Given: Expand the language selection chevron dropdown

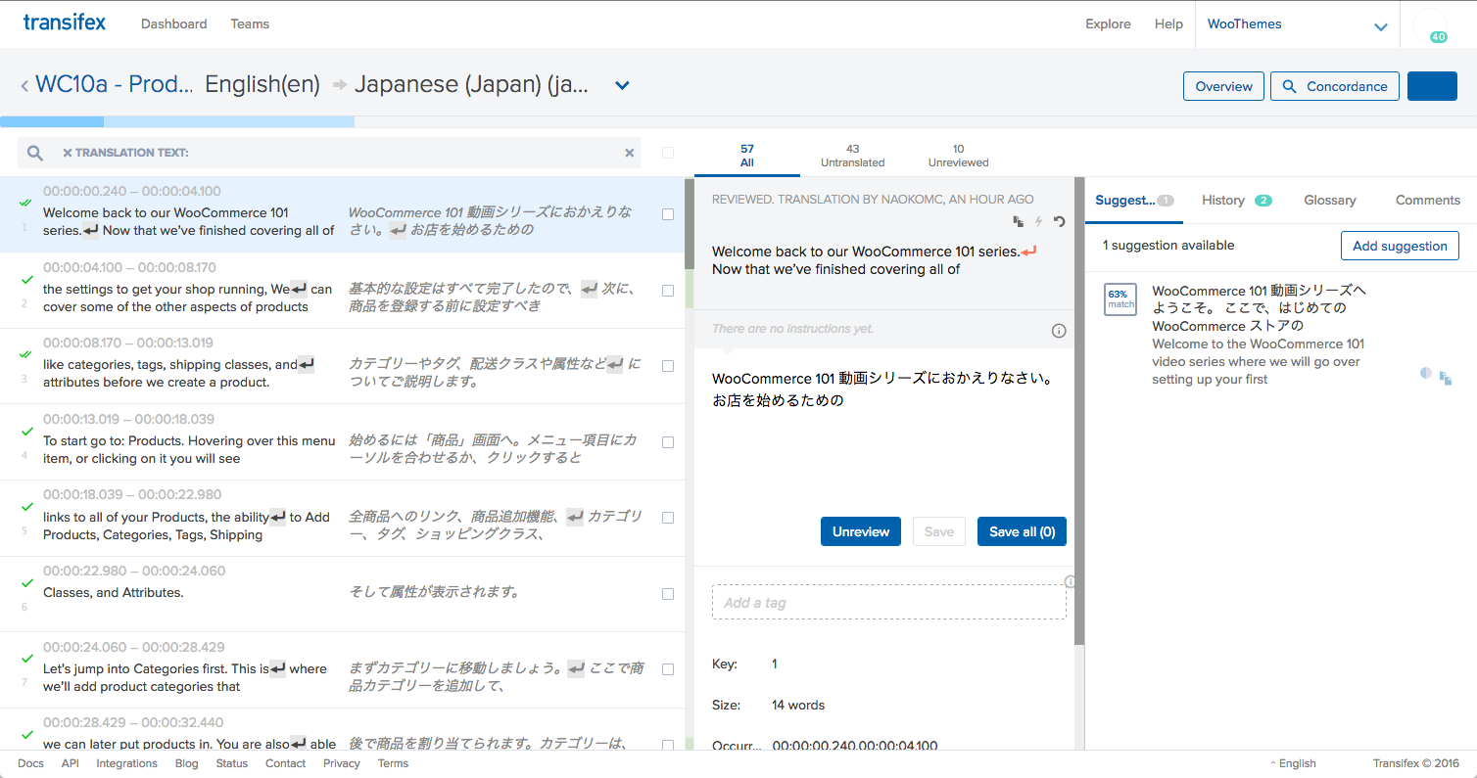Looking at the screenshot, I should point(621,86).
